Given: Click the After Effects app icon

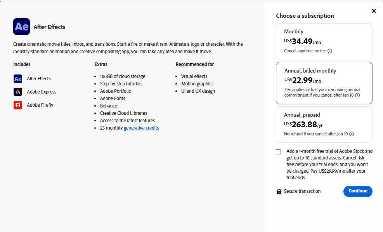Looking at the screenshot, I should [21, 26].
